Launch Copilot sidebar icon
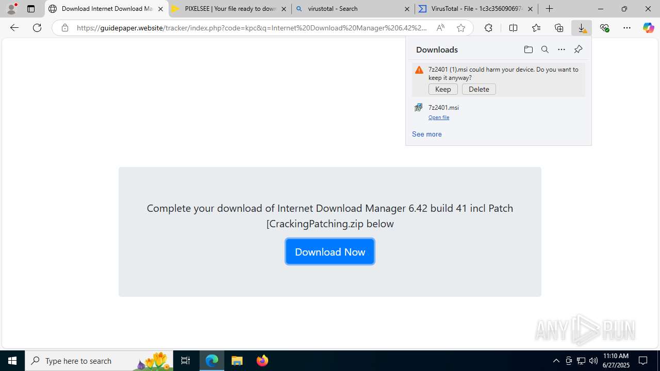660x371 pixels. 649,28
